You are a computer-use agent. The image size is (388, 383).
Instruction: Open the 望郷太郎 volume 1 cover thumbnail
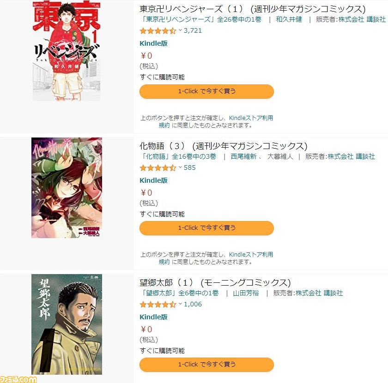click(67, 324)
